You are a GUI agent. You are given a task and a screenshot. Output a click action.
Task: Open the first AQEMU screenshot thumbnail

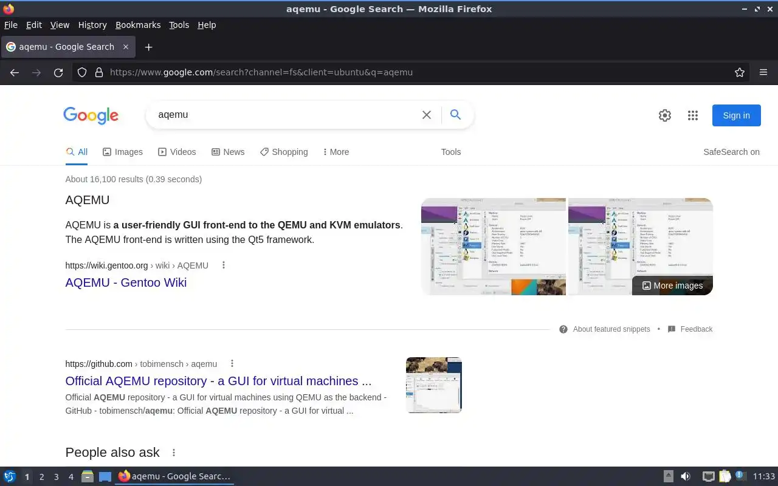tap(494, 247)
